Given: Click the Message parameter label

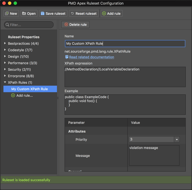Looking at the screenshot, I should 83,156.
